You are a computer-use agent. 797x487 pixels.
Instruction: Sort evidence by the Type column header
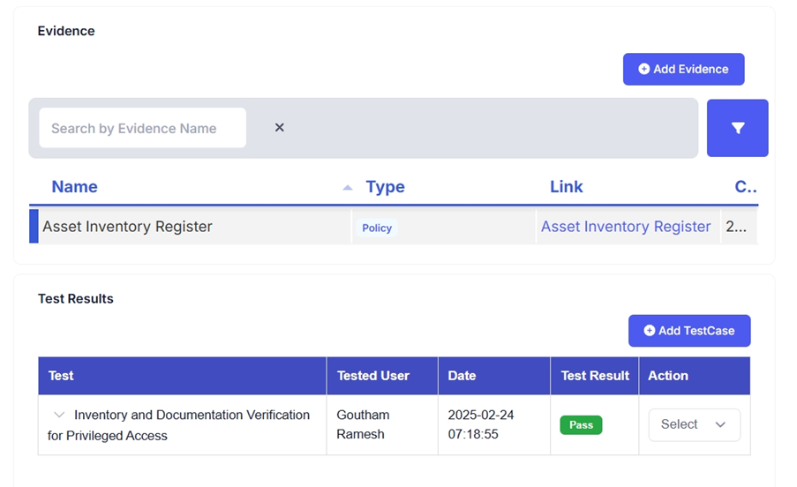(x=385, y=187)
